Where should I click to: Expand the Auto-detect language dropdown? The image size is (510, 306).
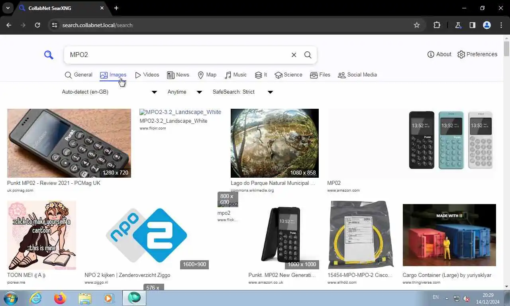tap(109, 92)
